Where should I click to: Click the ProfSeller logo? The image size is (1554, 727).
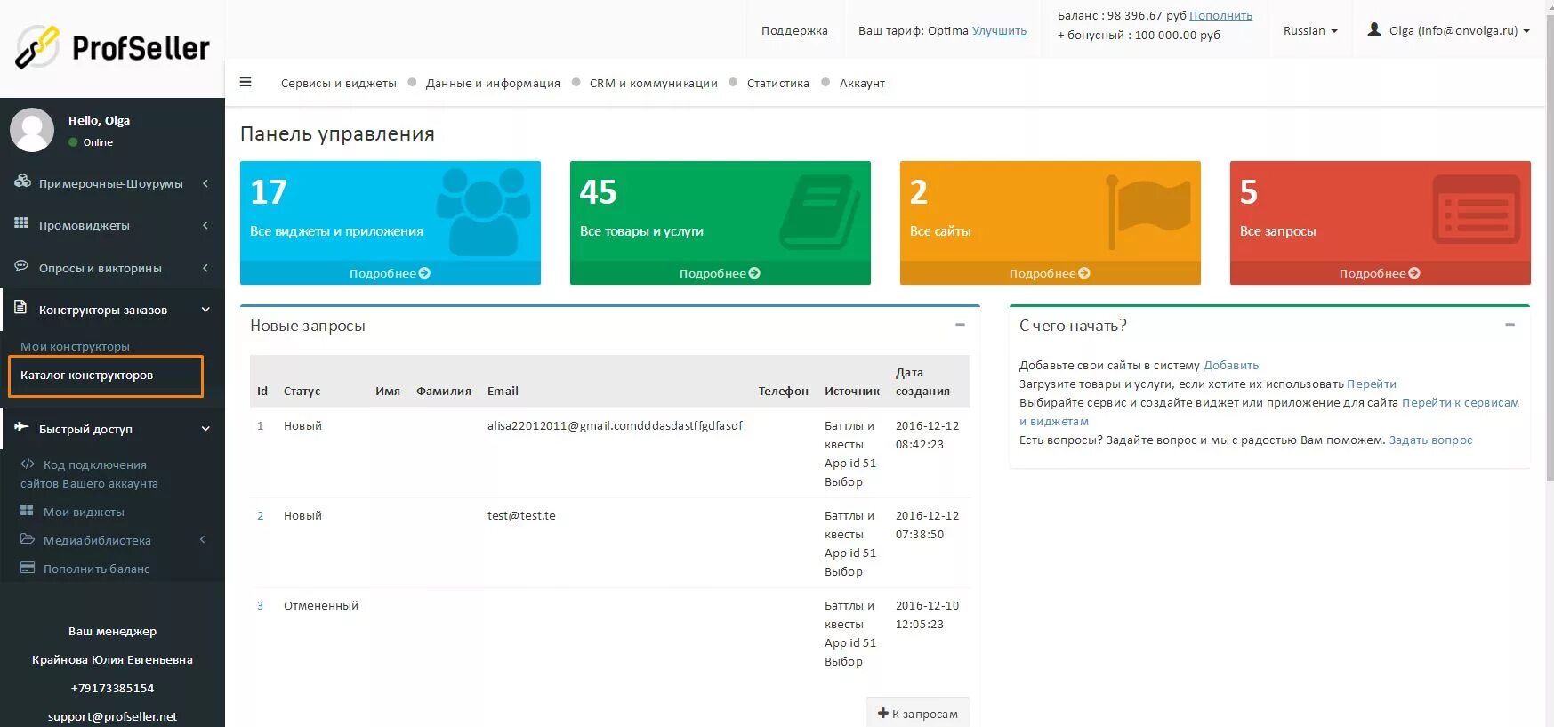pos(112,46)
